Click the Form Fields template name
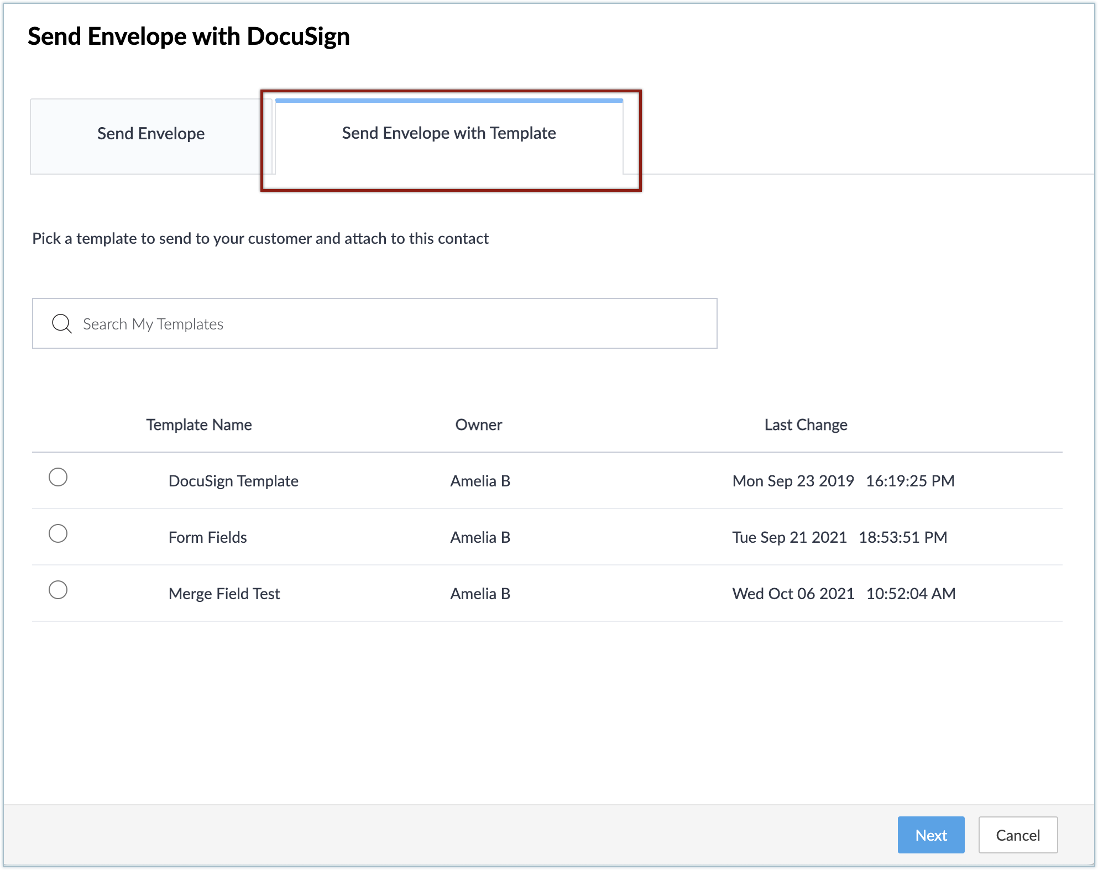 point(207,537)
